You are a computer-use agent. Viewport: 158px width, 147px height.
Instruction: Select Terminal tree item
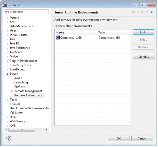point(15,104)
